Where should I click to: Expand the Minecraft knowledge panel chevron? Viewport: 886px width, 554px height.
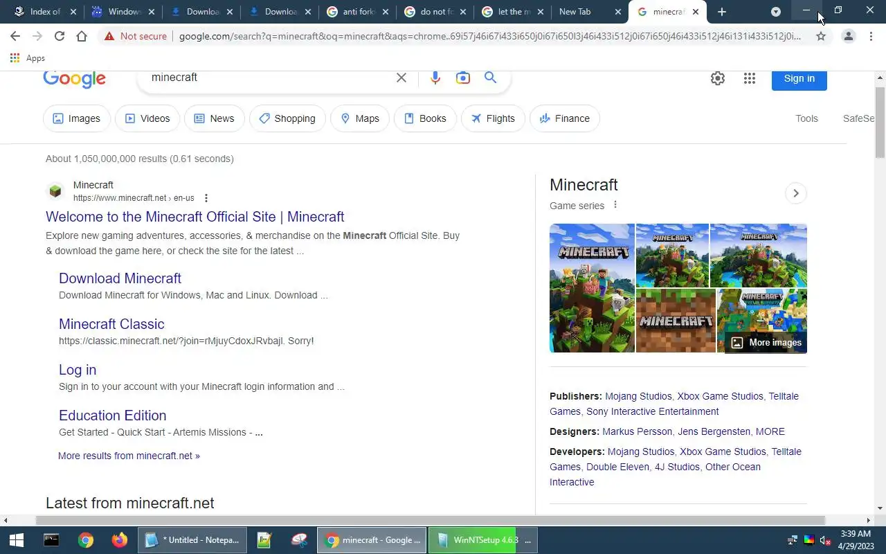796,193
